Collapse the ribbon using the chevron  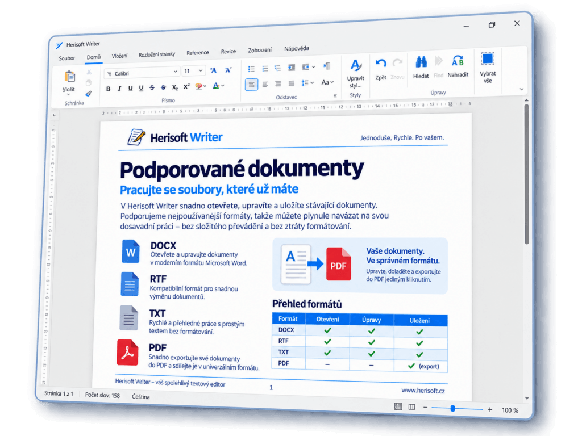click(x=522, y=89)
